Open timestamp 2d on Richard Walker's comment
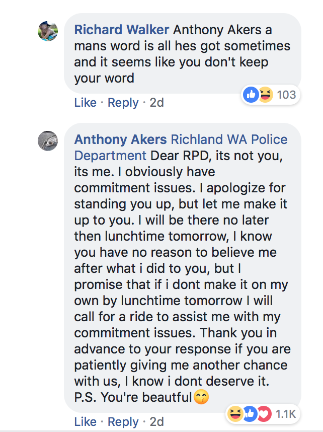Viewport: 323px width, 432px height. [x=156, y=103]
